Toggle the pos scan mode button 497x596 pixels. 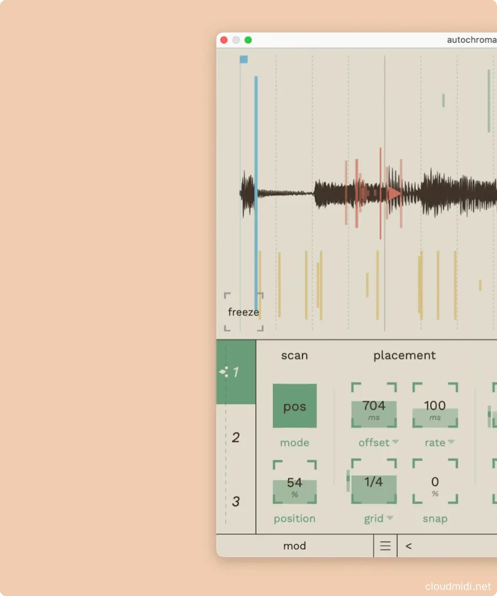294,406
